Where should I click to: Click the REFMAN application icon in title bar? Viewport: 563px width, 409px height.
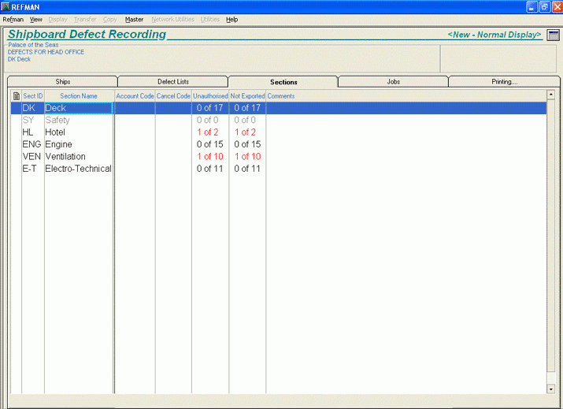tap(6, 6)
